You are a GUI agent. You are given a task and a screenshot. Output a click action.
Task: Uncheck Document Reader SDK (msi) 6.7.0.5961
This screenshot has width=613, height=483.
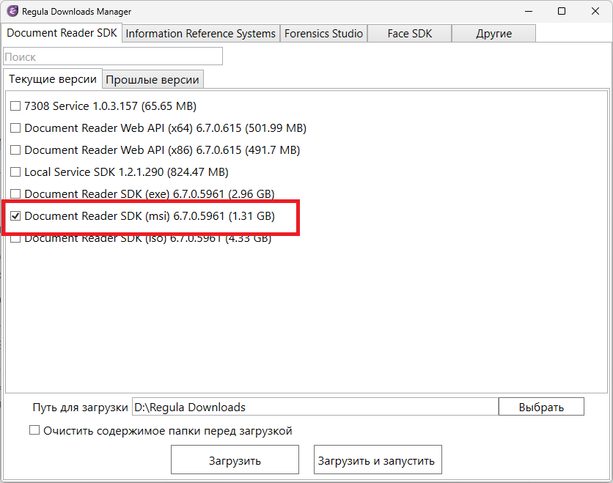pyautogui.click(x=15, y=216)
